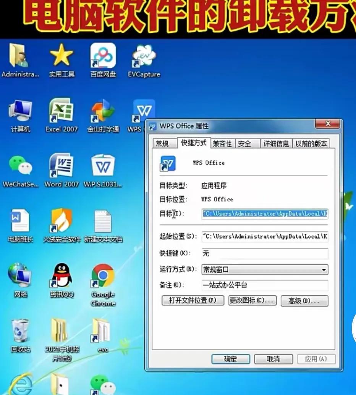
Task: Click into the 目标(T) path field
Action: point(265,214)
